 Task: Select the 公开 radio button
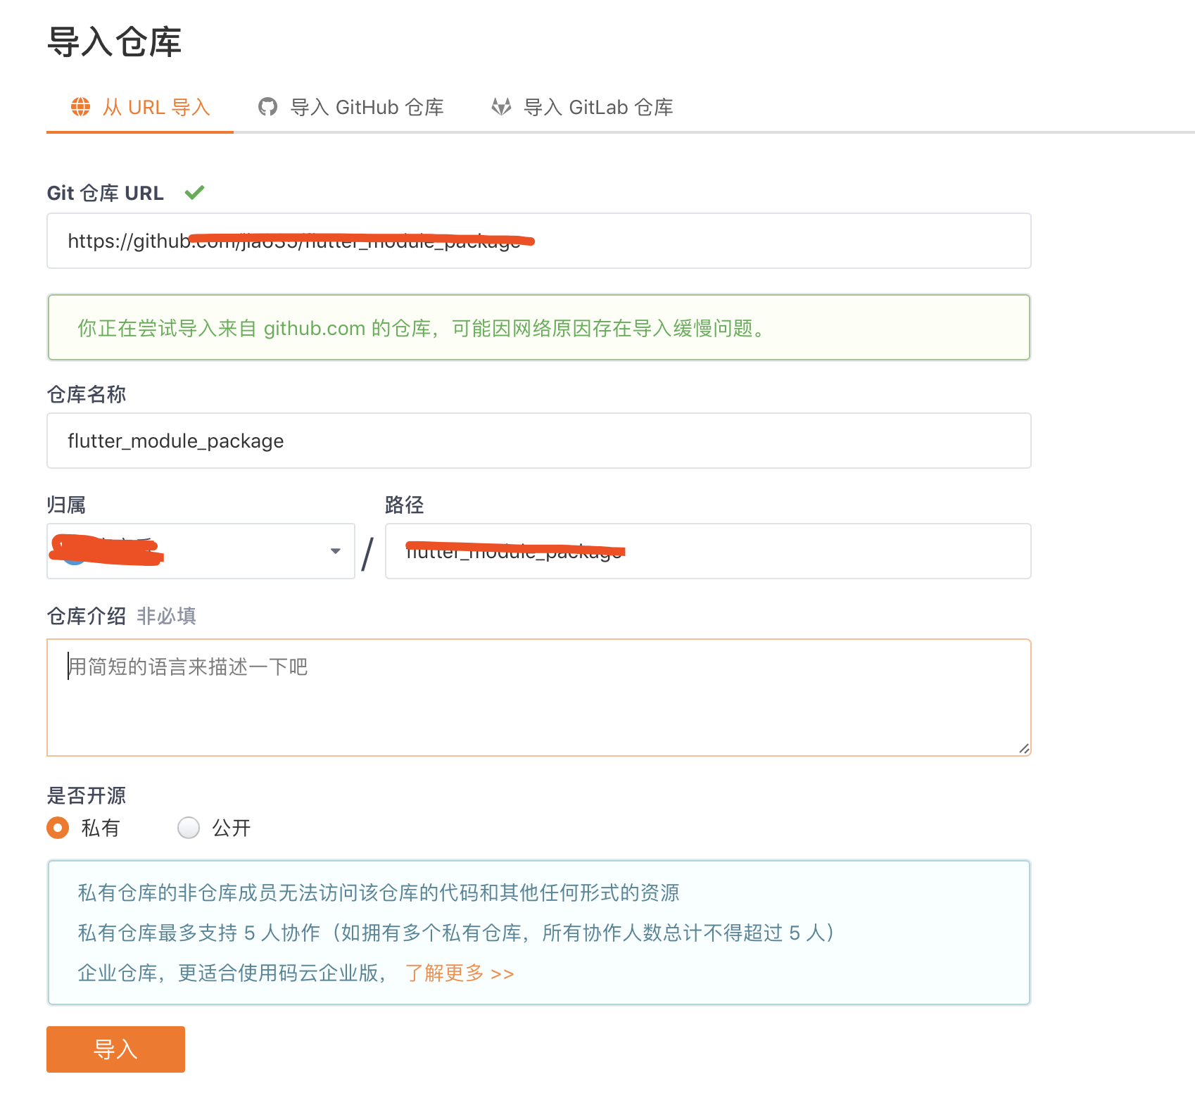coord(189,828)
